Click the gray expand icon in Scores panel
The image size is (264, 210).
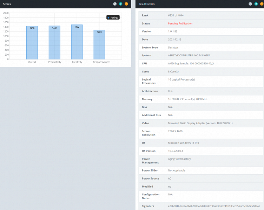(x=115, y=4)
